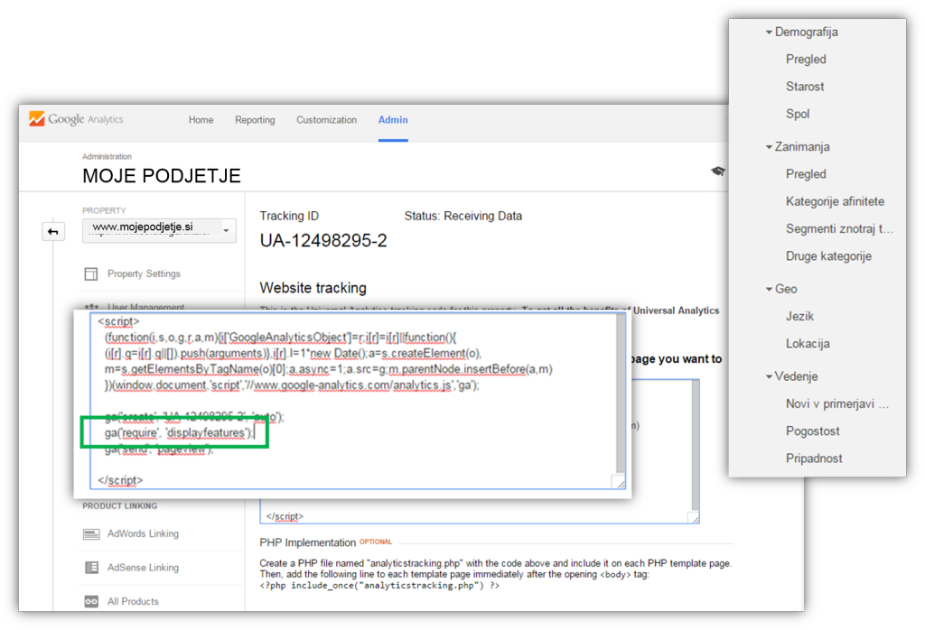
Task: Open the www.mojepodjetje.si property dropdown
Action: (x=158, y=231)
